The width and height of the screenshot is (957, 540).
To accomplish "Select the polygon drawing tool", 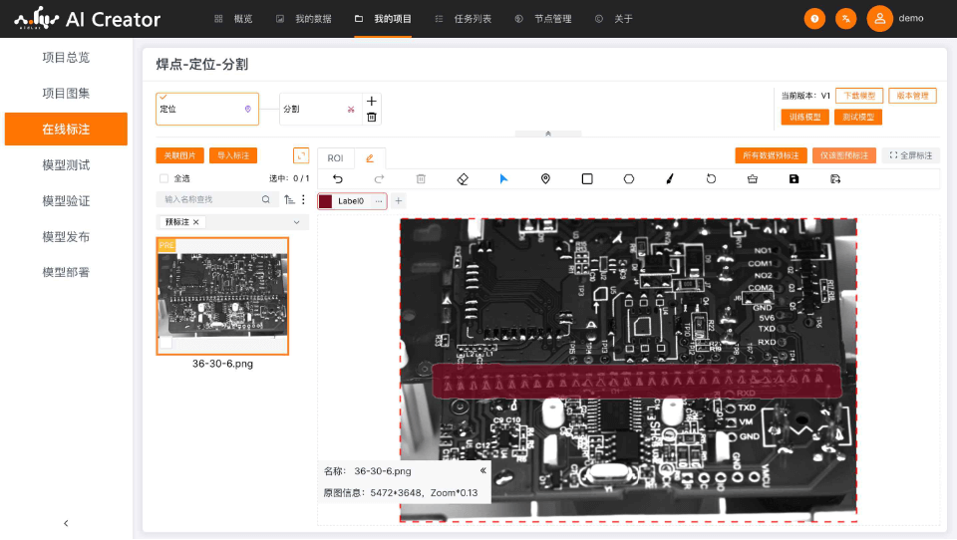I will point(629,179).
